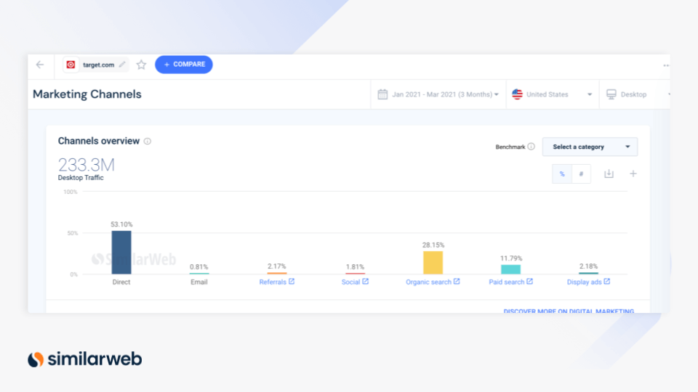Edit the target.com domain with pencil icon

tap(122, 65)
